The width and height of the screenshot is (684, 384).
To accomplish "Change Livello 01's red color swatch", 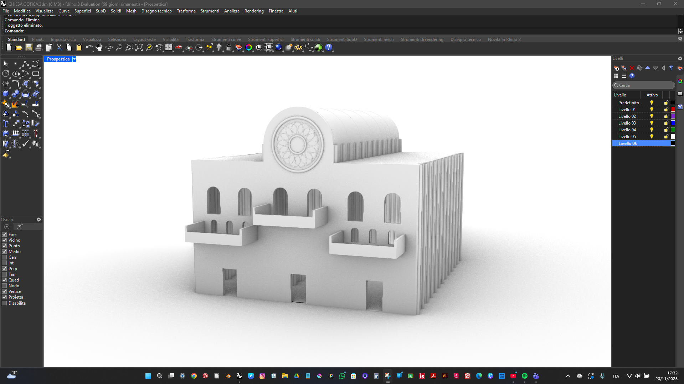I will tap(673, 109).
